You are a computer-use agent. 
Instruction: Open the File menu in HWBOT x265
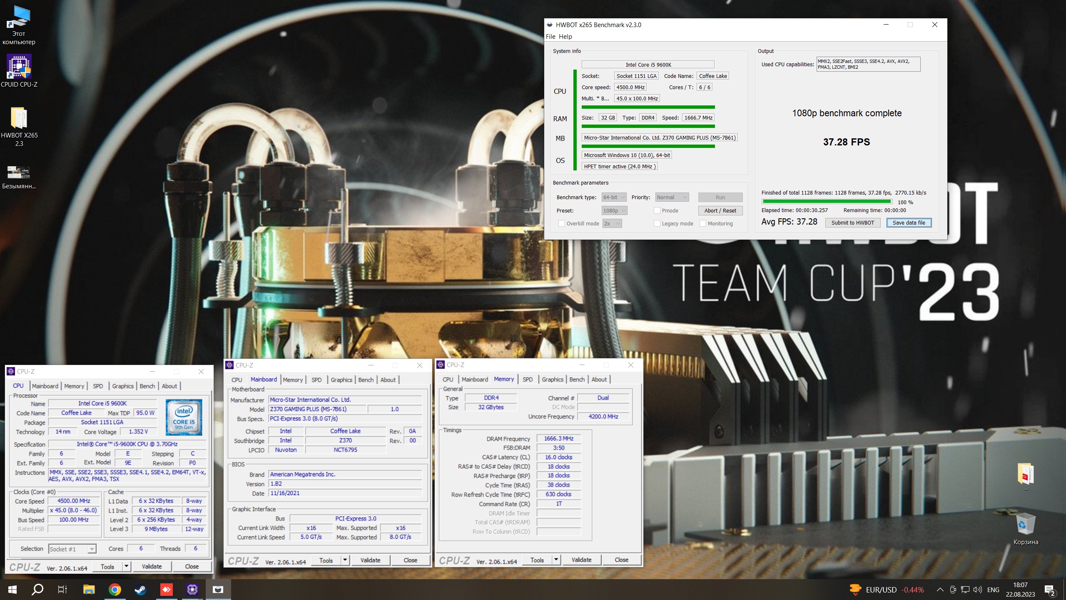coord(550,36)
